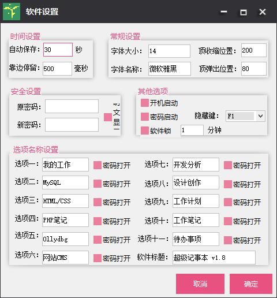Enable 软件锁 checkbox
This screenshot has width=277, height=298.
click(x=145, y=131)
